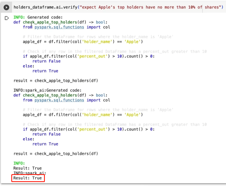226x186 pixels.
Task: Click the cell output options icon
Action: [x=7, y=18]
